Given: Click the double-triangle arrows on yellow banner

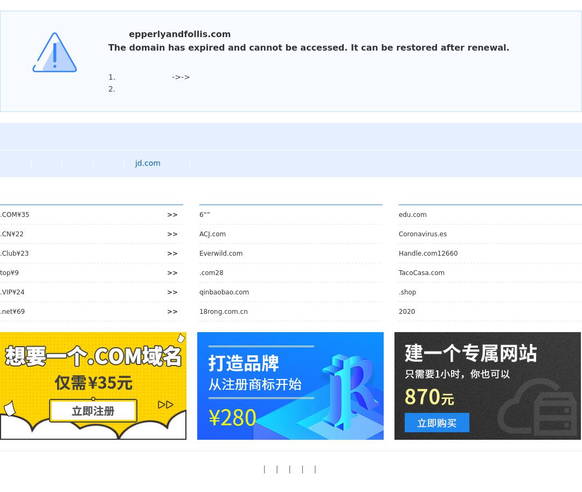Looking at the screenshot, I should tap(165, 404).
